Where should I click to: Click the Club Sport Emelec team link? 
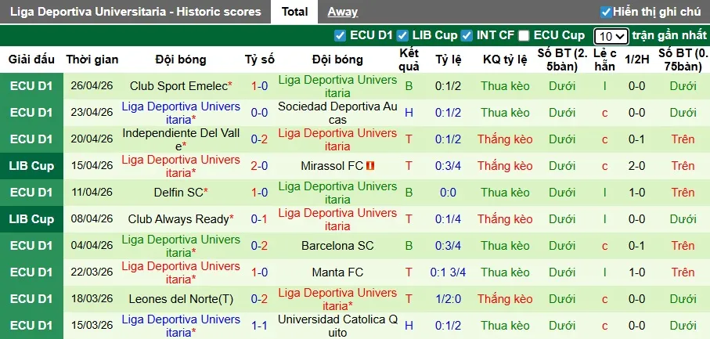[179, 86]
